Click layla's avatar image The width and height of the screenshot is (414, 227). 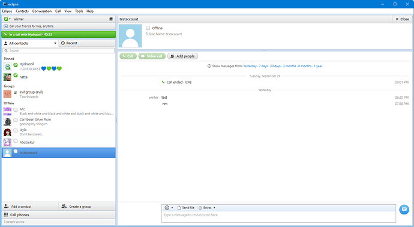point(7,132)
